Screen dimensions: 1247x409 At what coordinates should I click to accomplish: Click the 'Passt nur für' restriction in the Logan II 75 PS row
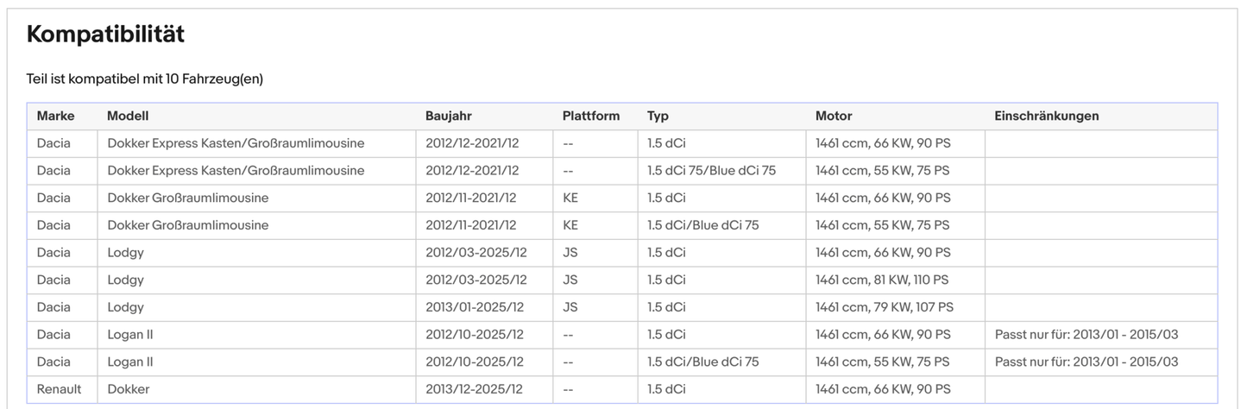point(1086,362)
